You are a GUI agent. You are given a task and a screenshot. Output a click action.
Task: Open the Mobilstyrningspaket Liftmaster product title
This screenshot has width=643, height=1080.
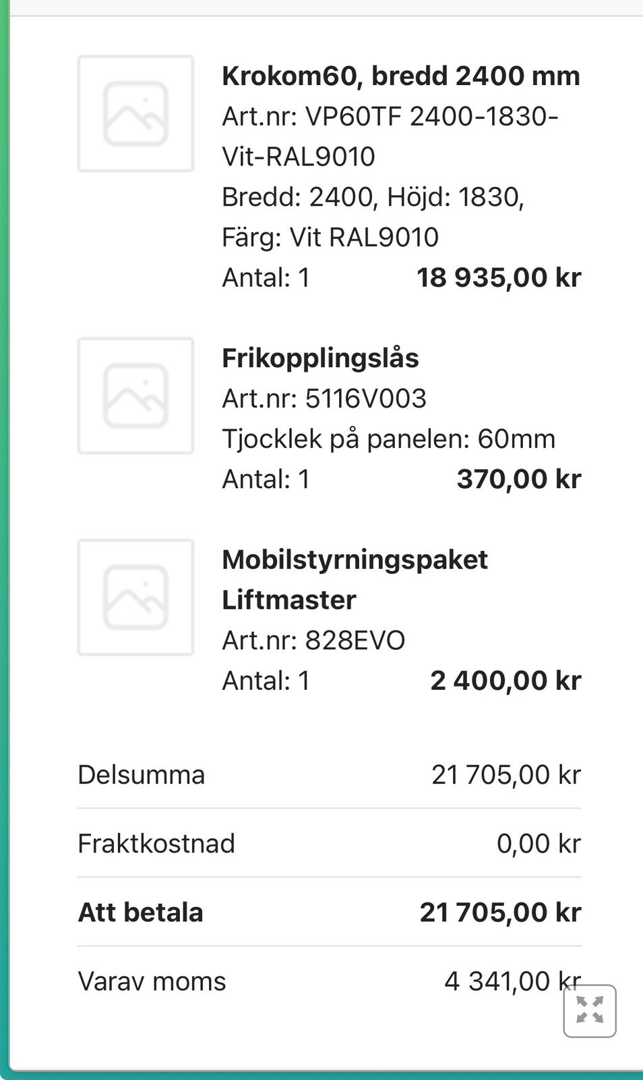click(x=355, y=579)
